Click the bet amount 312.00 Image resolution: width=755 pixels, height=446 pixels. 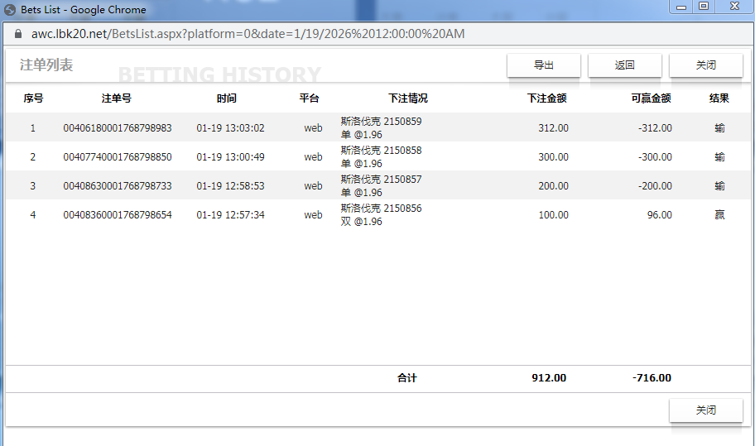553,128
